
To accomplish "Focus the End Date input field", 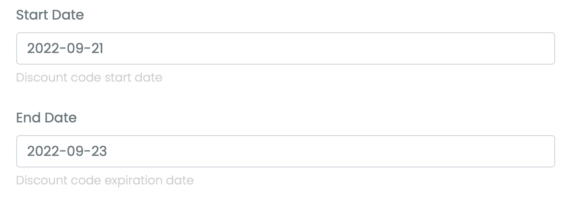I will (x=285, y=151).
